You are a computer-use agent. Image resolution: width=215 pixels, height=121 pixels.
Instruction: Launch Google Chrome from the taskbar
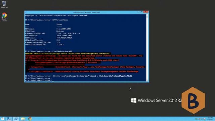30,119
